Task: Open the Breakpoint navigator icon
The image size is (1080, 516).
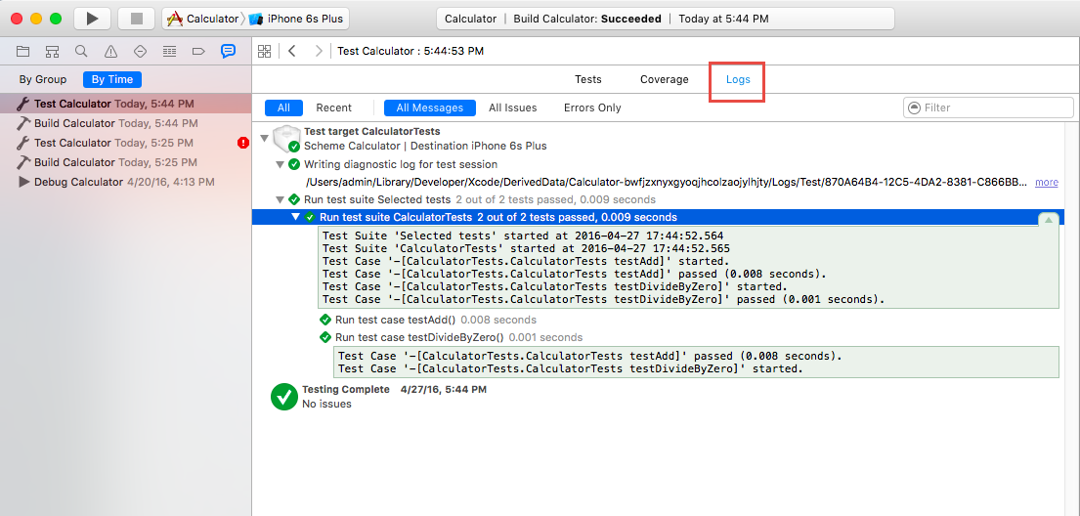Action: pyautogui.click(x=198, y=51)
